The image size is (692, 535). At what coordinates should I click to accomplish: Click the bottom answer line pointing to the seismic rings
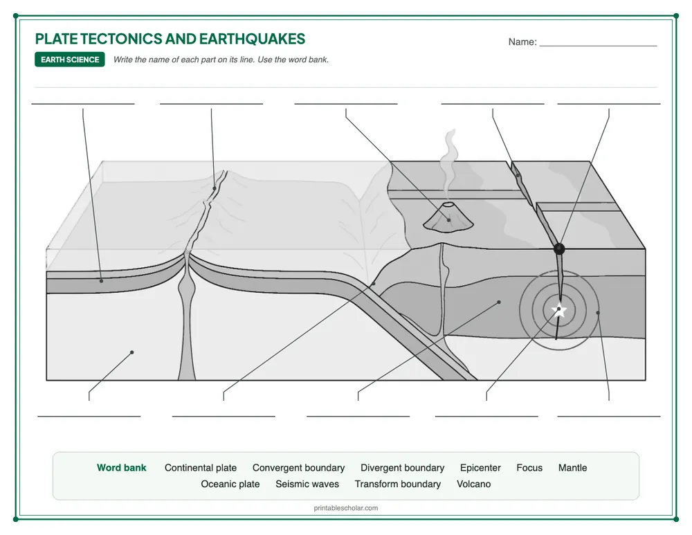(x=608, y=416)
